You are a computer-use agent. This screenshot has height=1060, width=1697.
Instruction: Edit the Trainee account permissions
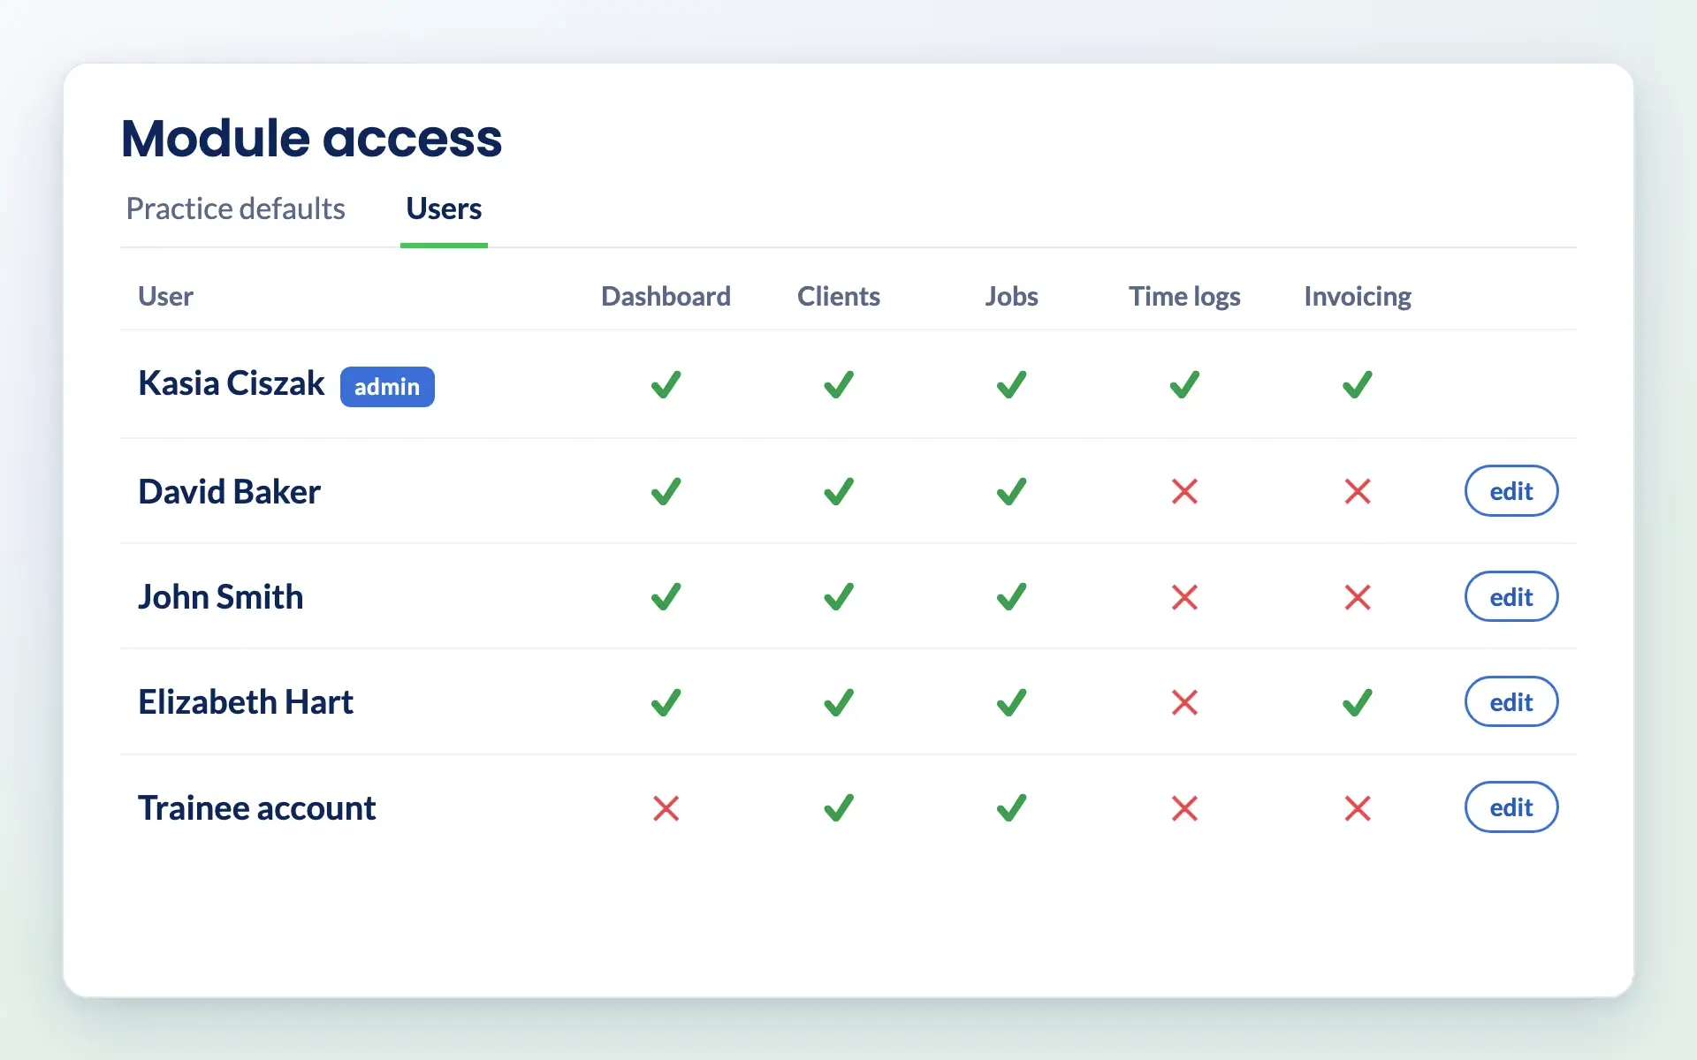(1511, 807)
